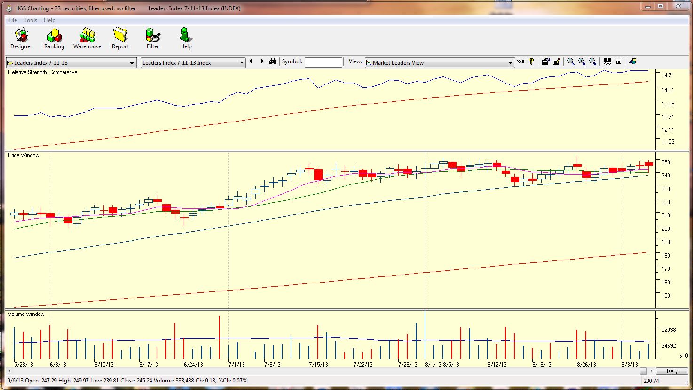693x390 pixels.
Task: Click the Price Window label
Action: point(24,155)
